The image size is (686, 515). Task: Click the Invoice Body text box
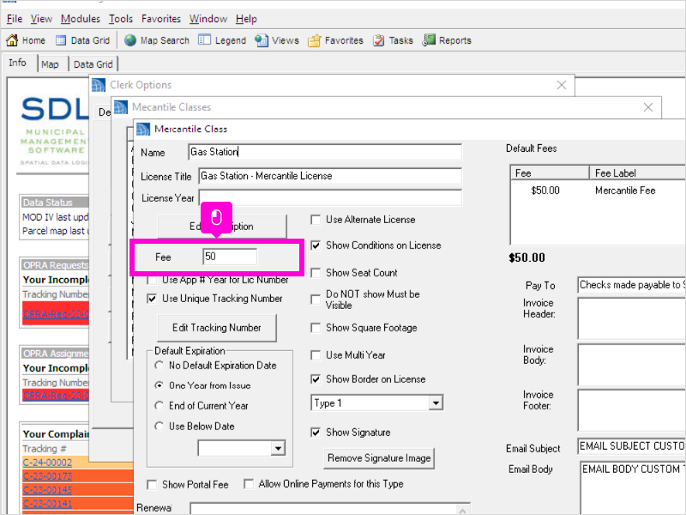pyautogui.click(x=632, y=364)
